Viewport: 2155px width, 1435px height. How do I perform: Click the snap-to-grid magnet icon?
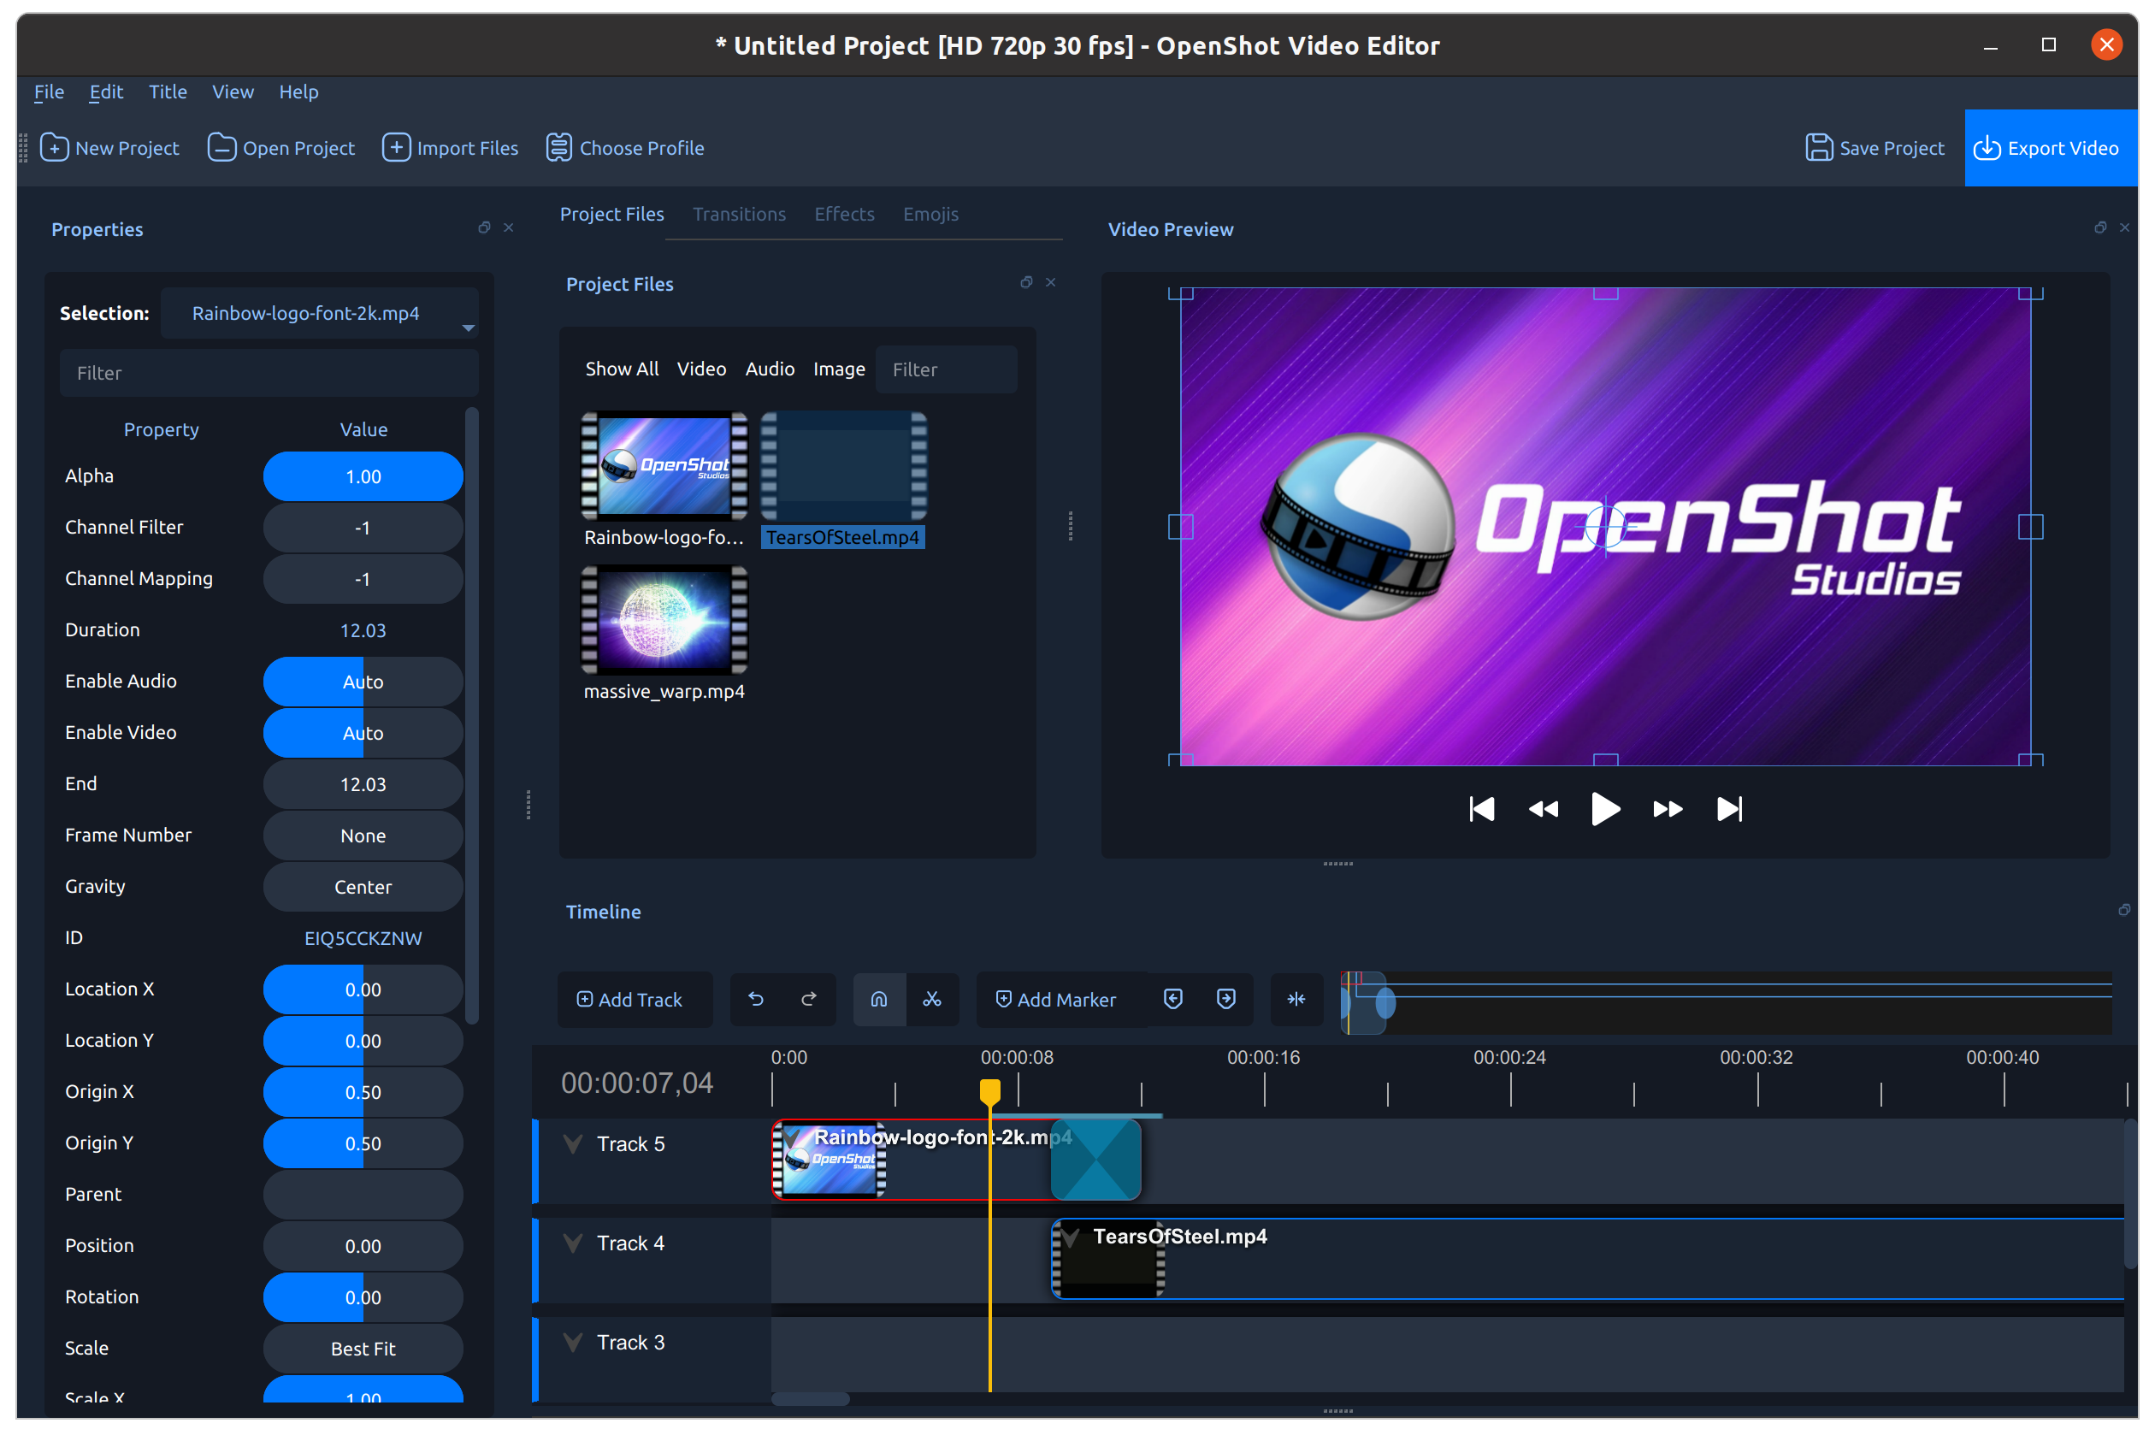tap(877, 1000)
